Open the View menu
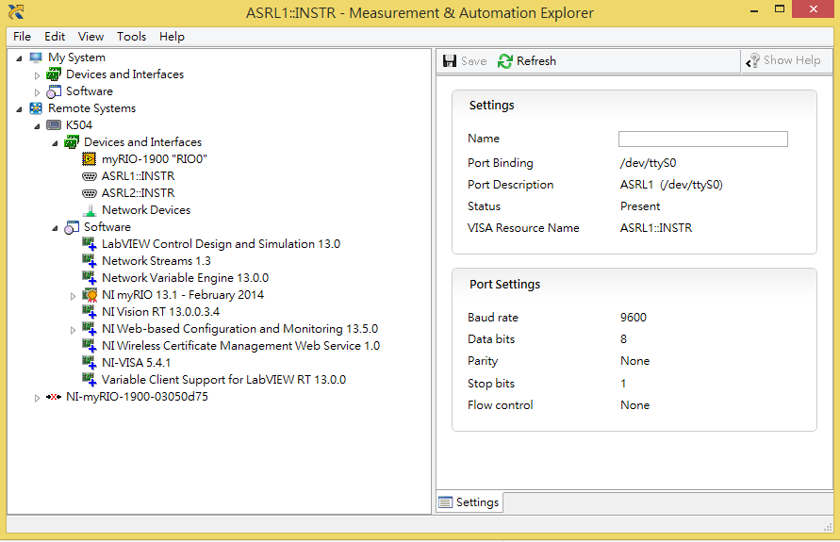Screen dimensions: 840x542 click(x=91, y=37)
